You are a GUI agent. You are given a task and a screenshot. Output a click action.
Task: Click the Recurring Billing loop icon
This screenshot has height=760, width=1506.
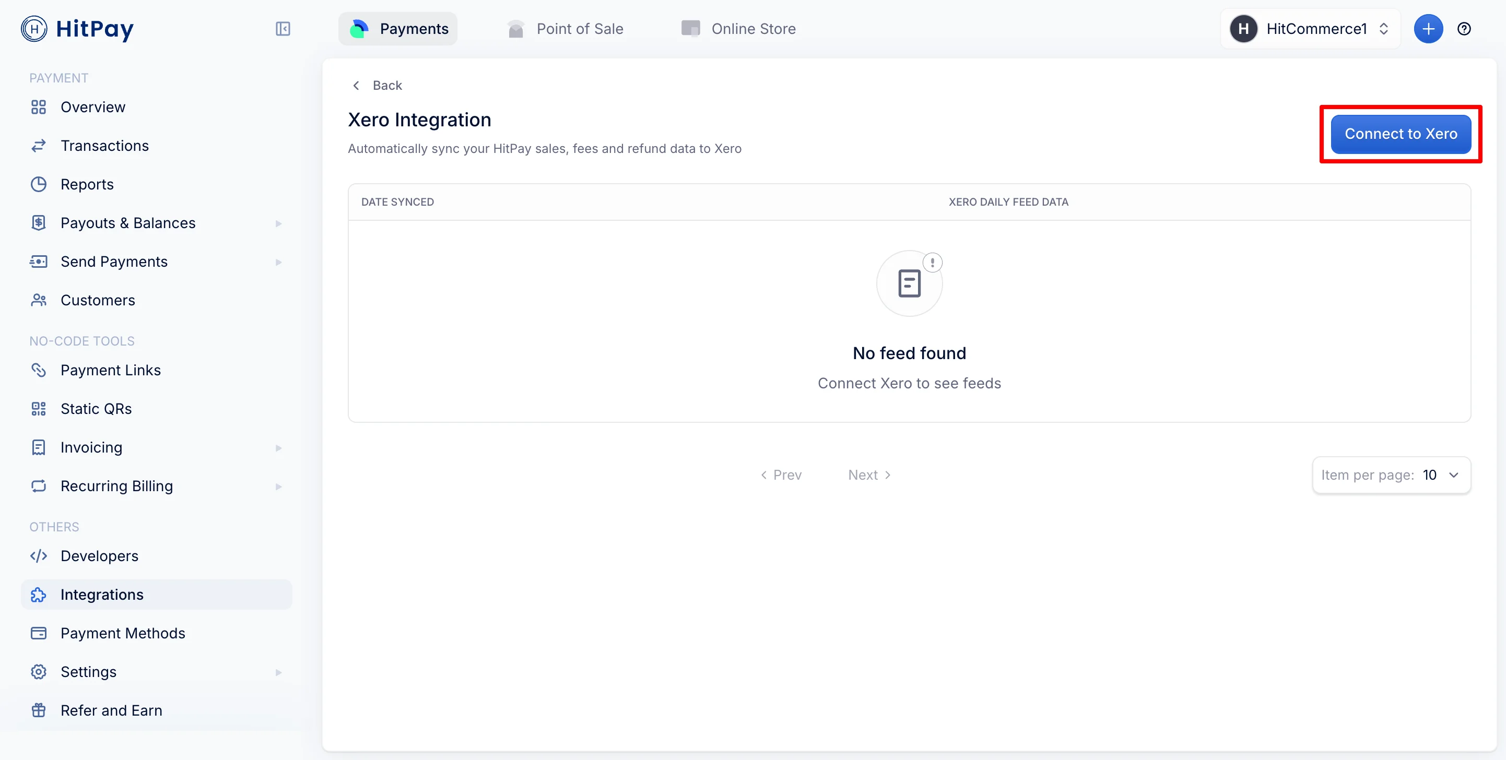coord(39,485)
